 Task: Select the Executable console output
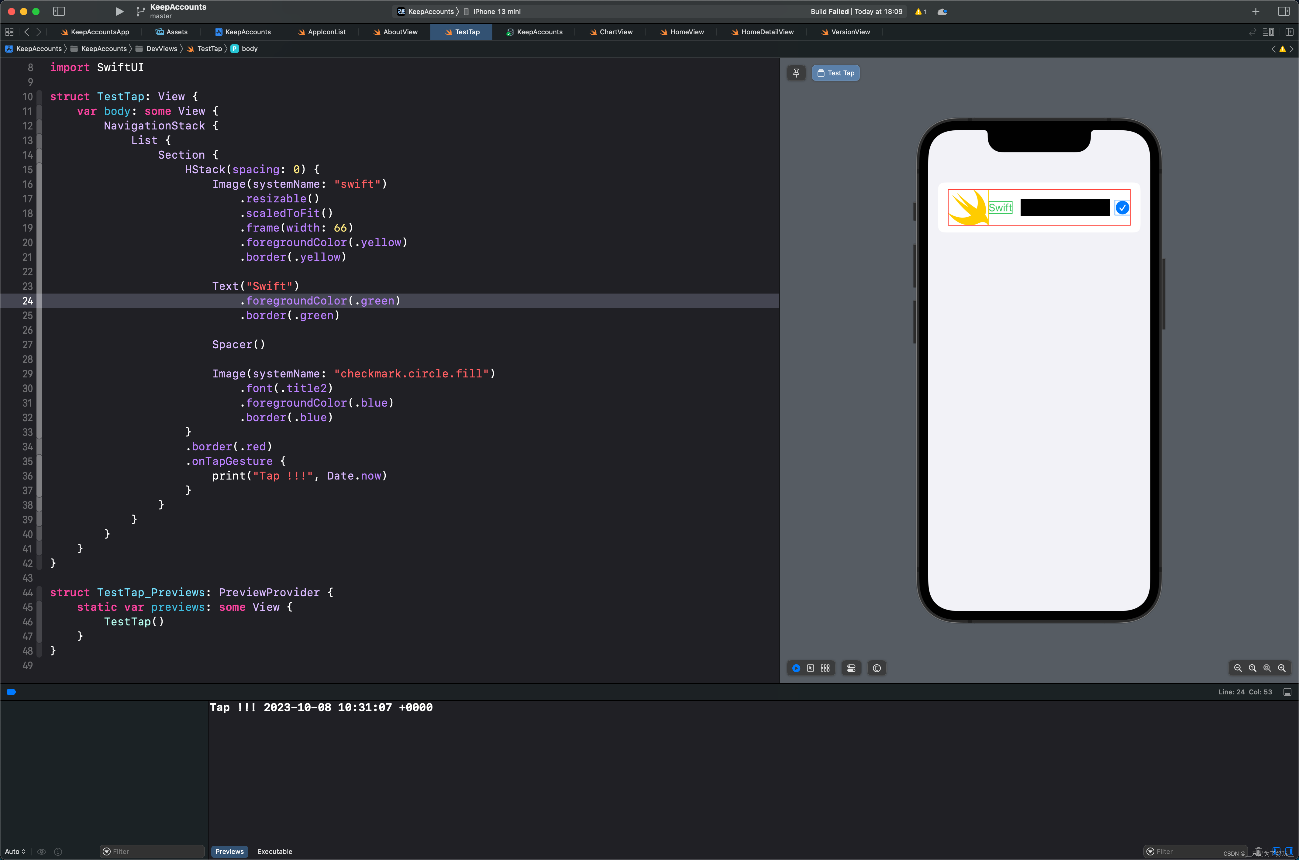(x=274, y=851)
